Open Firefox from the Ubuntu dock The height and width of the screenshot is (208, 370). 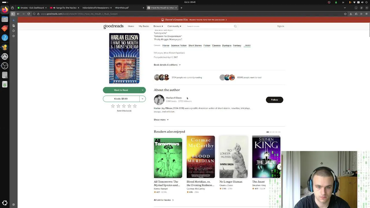(x=5, y=10)
